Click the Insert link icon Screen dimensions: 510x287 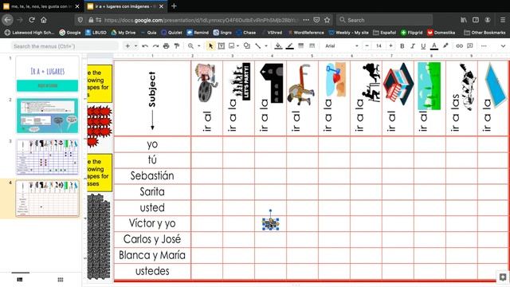459,46
